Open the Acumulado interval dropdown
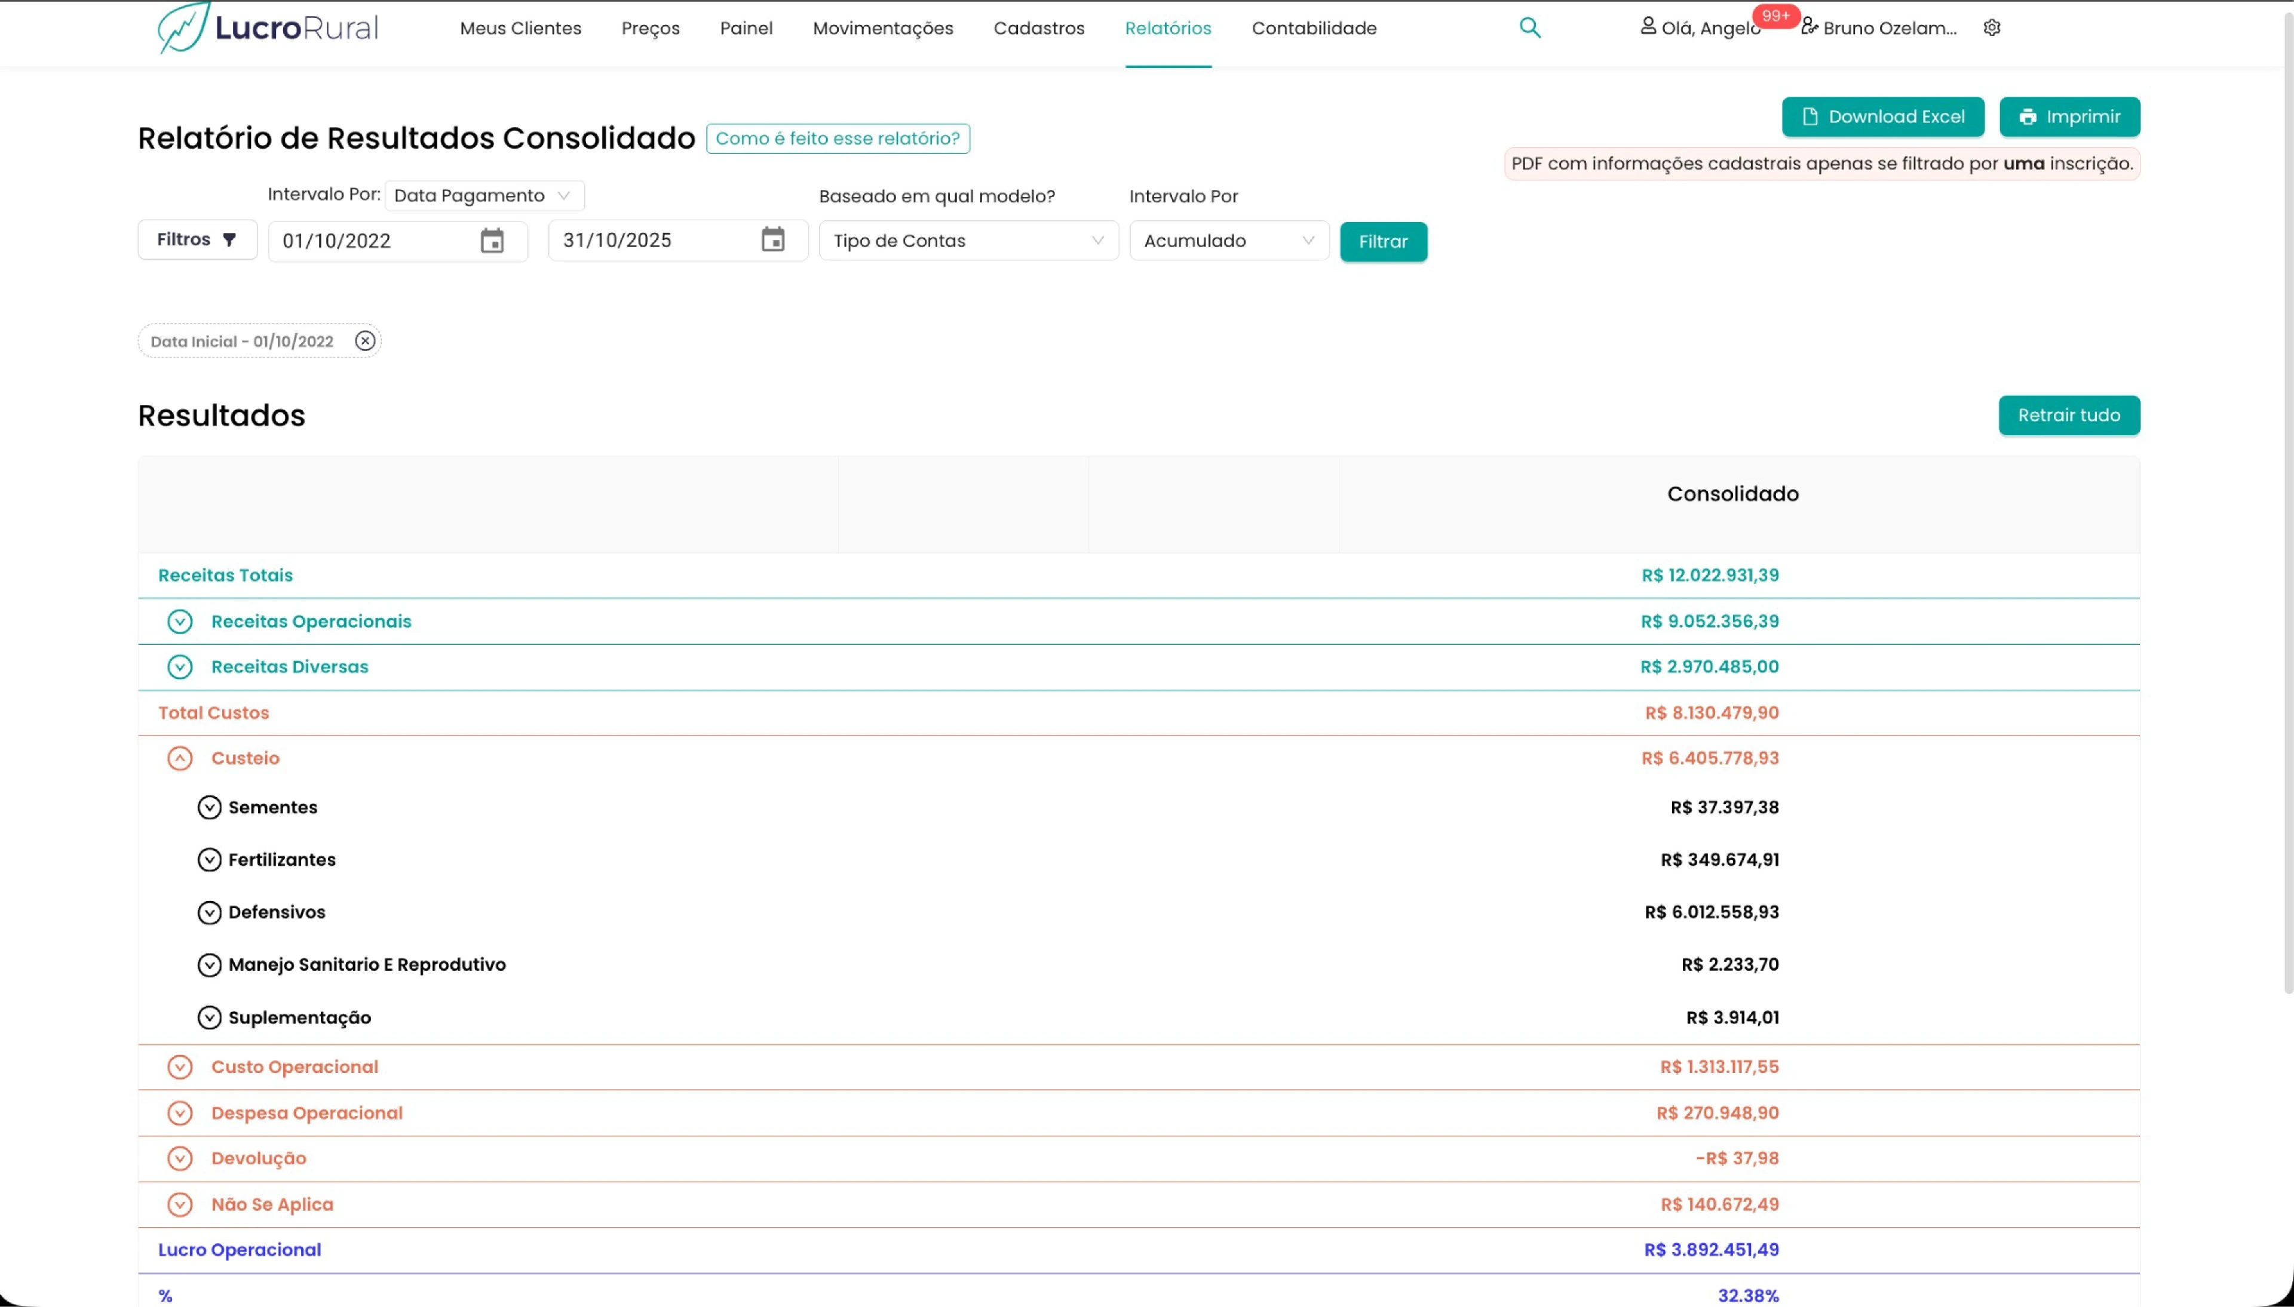 pos(1228,241)
